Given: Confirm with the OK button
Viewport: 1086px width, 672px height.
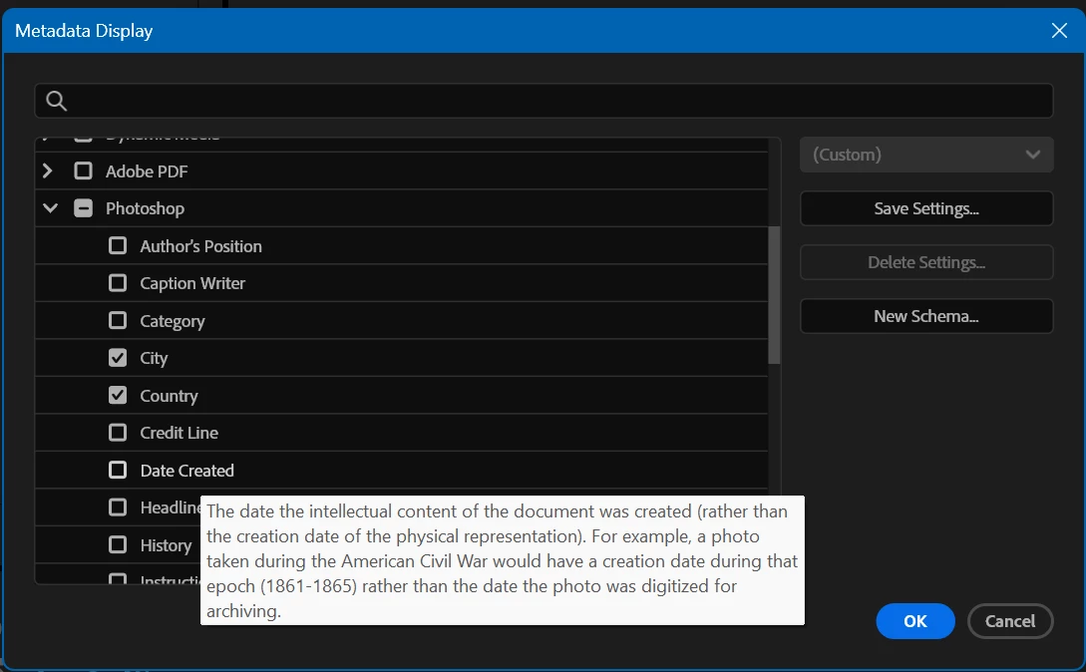Looking at the screenshot, I should [914, 621].
